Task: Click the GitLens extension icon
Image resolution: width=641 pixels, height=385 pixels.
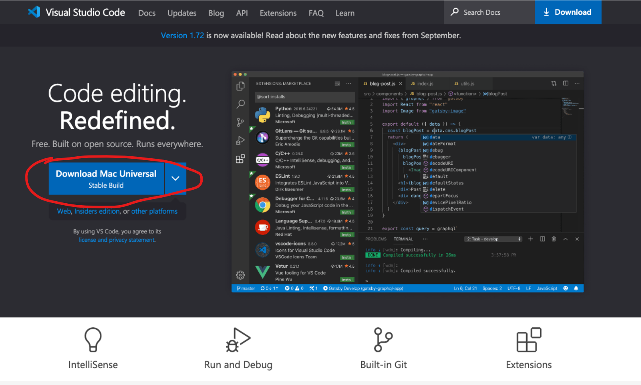Action: (x=262, y=138)
